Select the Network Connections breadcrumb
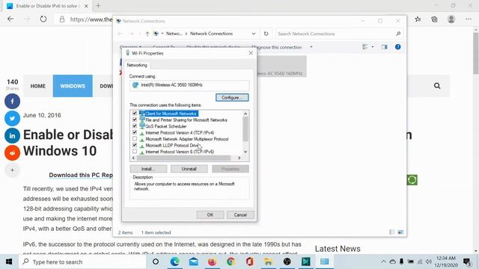The image size is (479, 269). 211,34
